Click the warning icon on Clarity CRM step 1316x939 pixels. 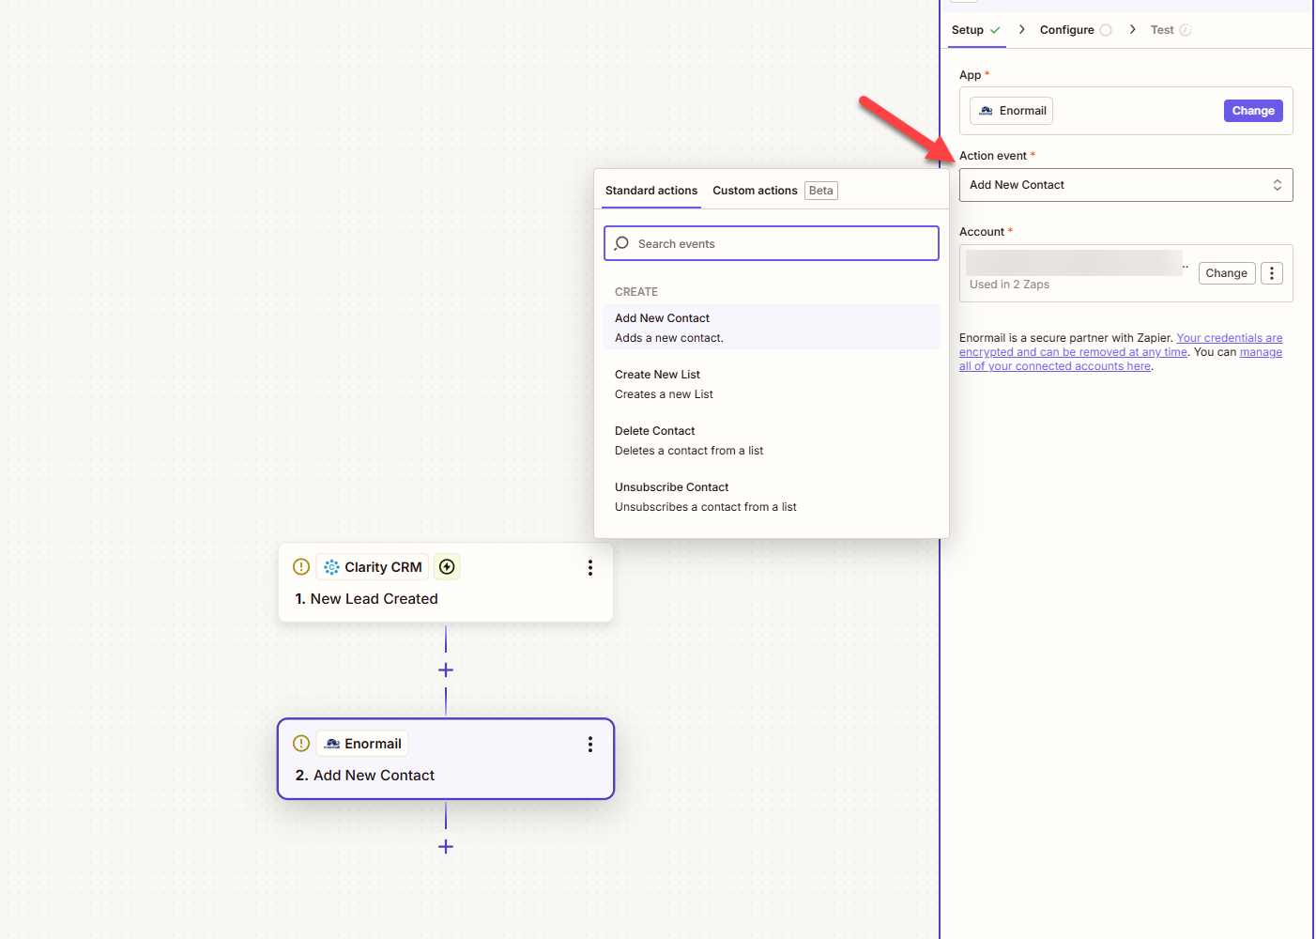[x=301, y=567]
